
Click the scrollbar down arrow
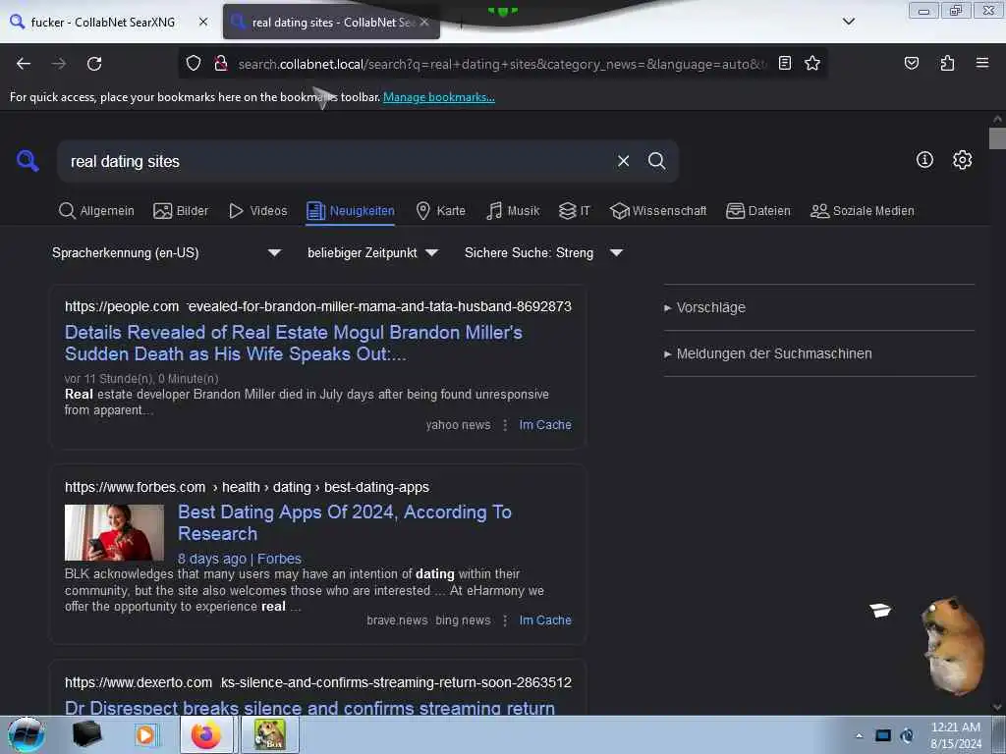(x=997, y=707)
